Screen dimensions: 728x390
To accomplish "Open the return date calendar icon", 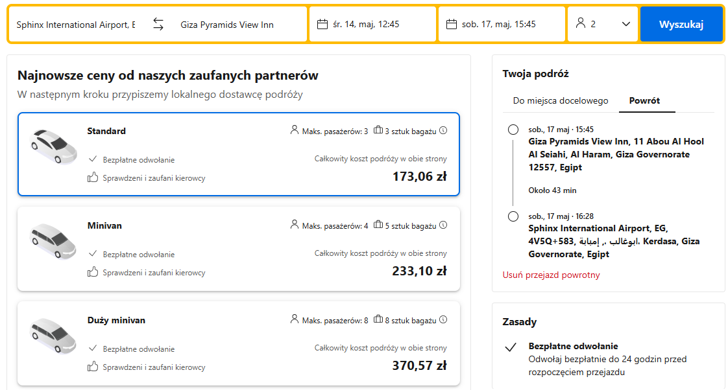I will 452,24.
